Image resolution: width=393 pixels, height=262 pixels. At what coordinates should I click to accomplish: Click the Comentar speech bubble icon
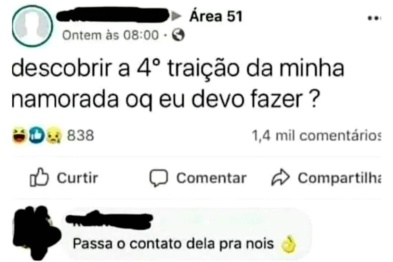(x=159, y=178)
